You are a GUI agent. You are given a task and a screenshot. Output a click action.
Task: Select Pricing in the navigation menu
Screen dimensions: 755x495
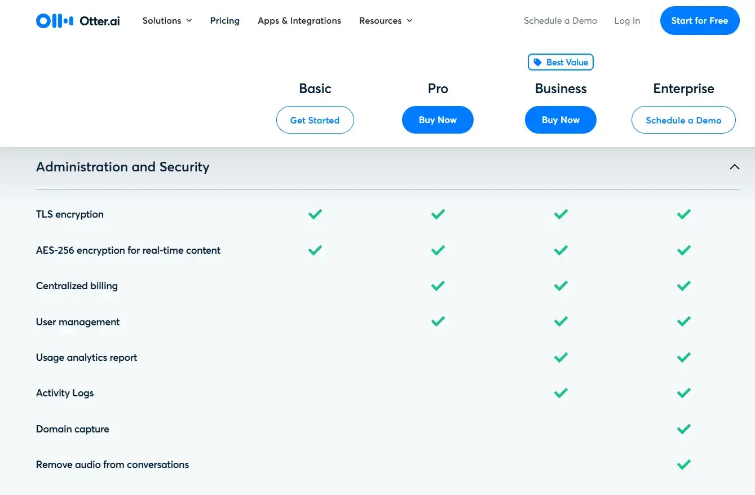pos(224,20)
